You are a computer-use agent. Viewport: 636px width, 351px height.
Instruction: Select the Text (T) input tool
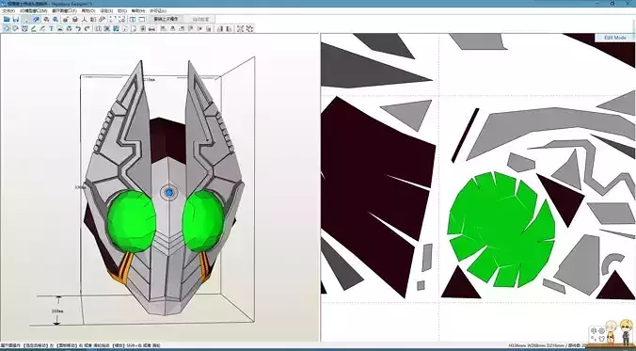click(52, 28)
